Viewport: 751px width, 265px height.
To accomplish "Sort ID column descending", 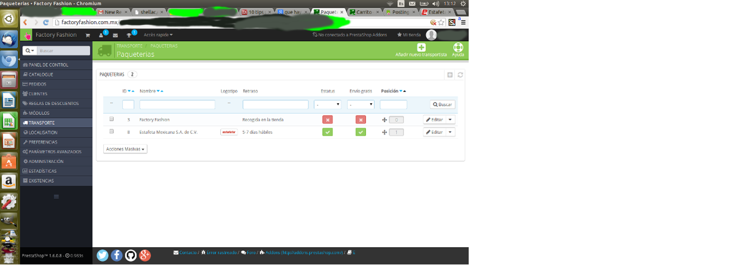I will coord(129,91).
